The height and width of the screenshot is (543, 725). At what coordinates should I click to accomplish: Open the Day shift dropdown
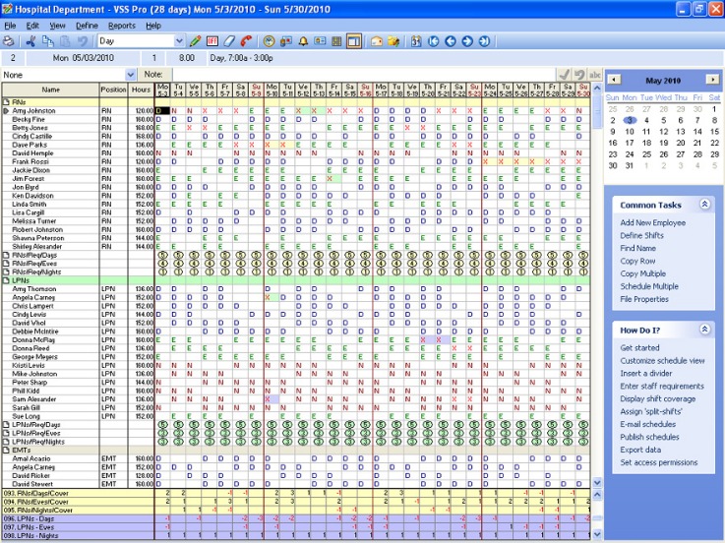tap(179, 41)
